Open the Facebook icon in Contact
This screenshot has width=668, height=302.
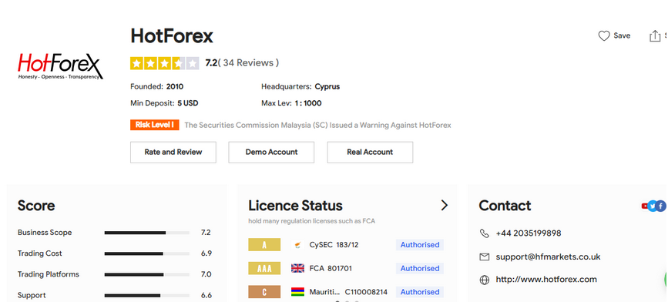click(661, 206)
